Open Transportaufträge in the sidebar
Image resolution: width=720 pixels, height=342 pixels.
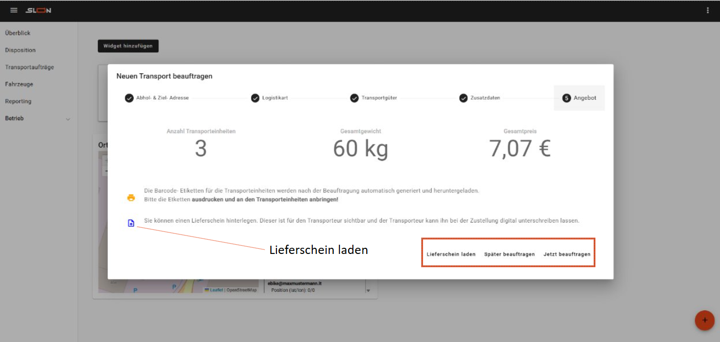pyautogui.click(x=29, y=67)
